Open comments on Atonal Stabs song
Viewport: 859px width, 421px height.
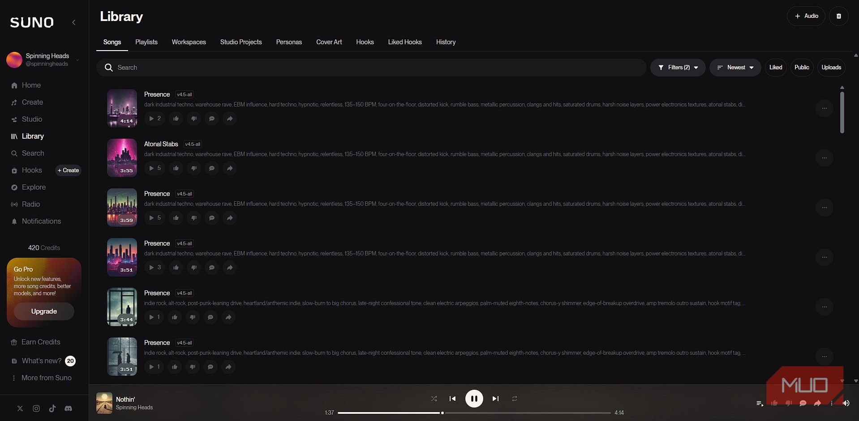tap(212, 168)
